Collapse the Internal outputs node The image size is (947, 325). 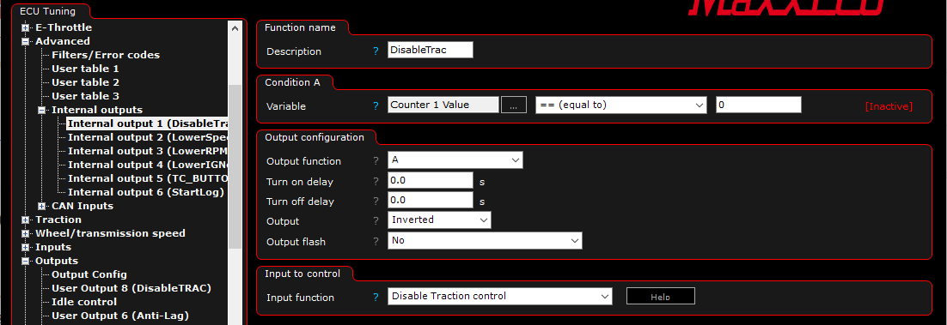[x=41, y=111]
